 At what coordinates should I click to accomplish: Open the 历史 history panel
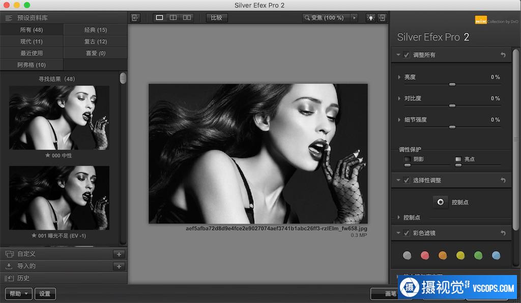63,278
